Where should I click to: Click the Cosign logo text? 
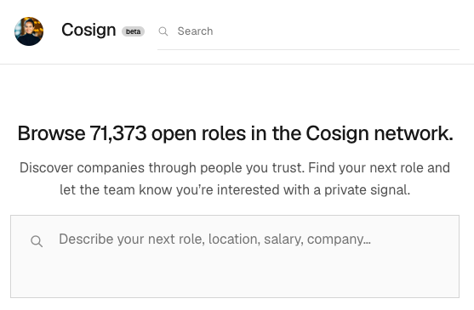[89, 31]
